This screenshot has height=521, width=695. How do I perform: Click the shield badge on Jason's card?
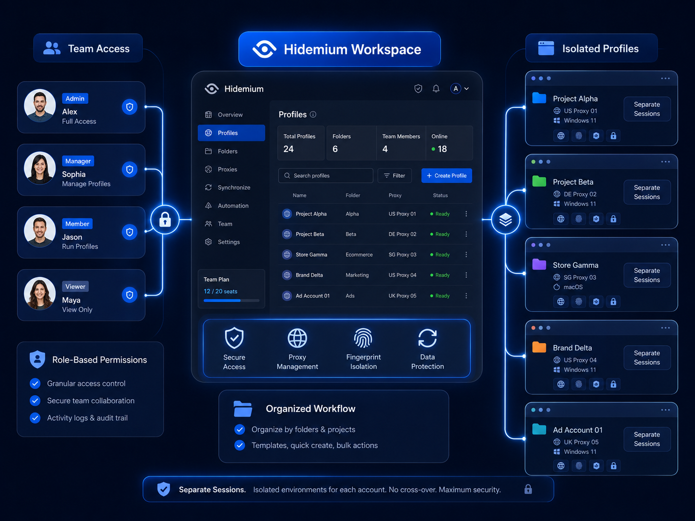(x=130, y=232)
